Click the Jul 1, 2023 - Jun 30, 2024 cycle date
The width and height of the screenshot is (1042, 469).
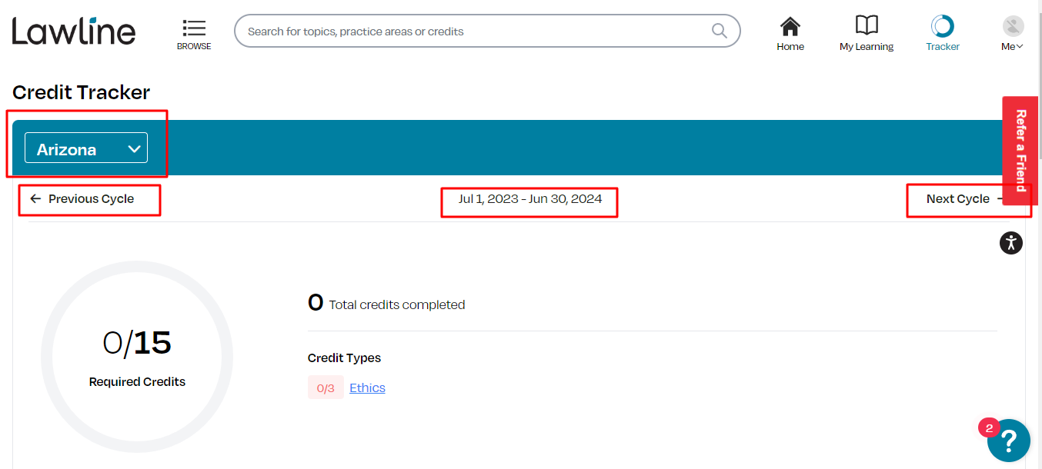[x=530, y=198]
